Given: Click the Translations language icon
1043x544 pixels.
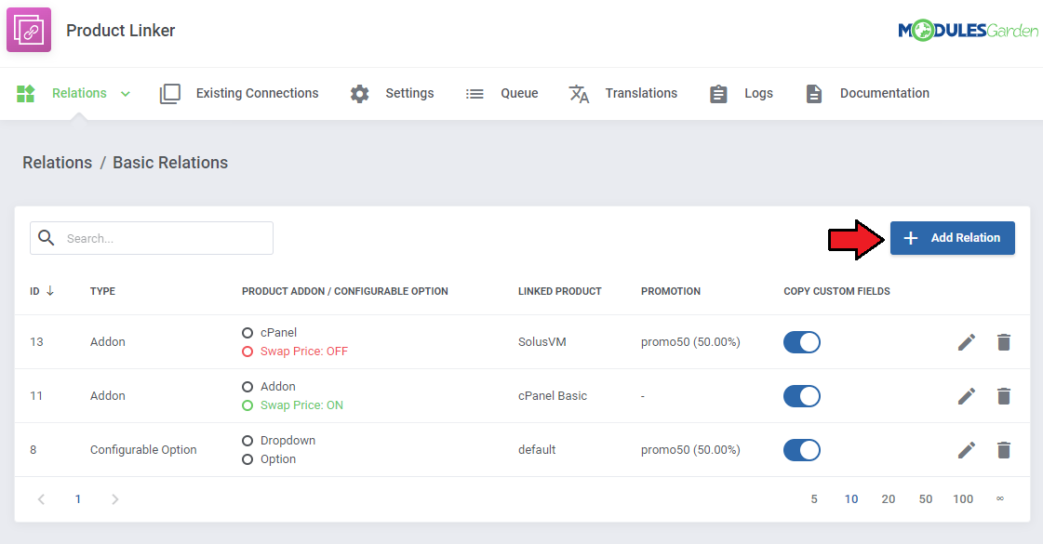Looking at the screenshot, I should (579, 94).
